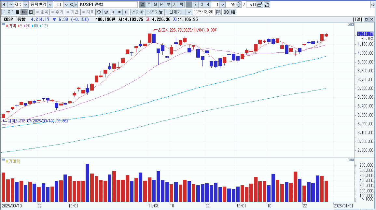
Task: Click the indicator settings chart icon
Action: click(x=233, y=12)
